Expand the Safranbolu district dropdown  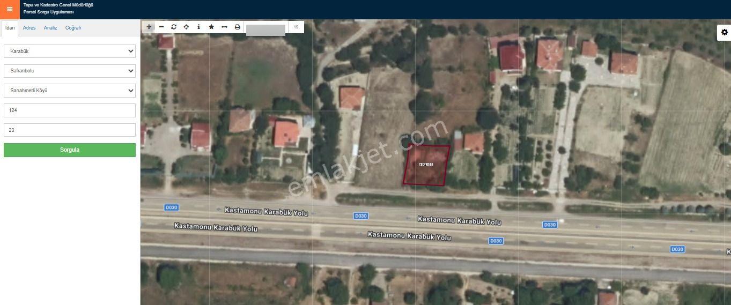point(70,71)
